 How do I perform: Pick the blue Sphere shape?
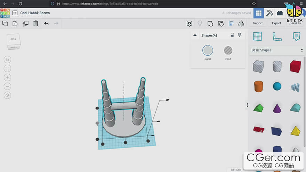click(277, 87)
